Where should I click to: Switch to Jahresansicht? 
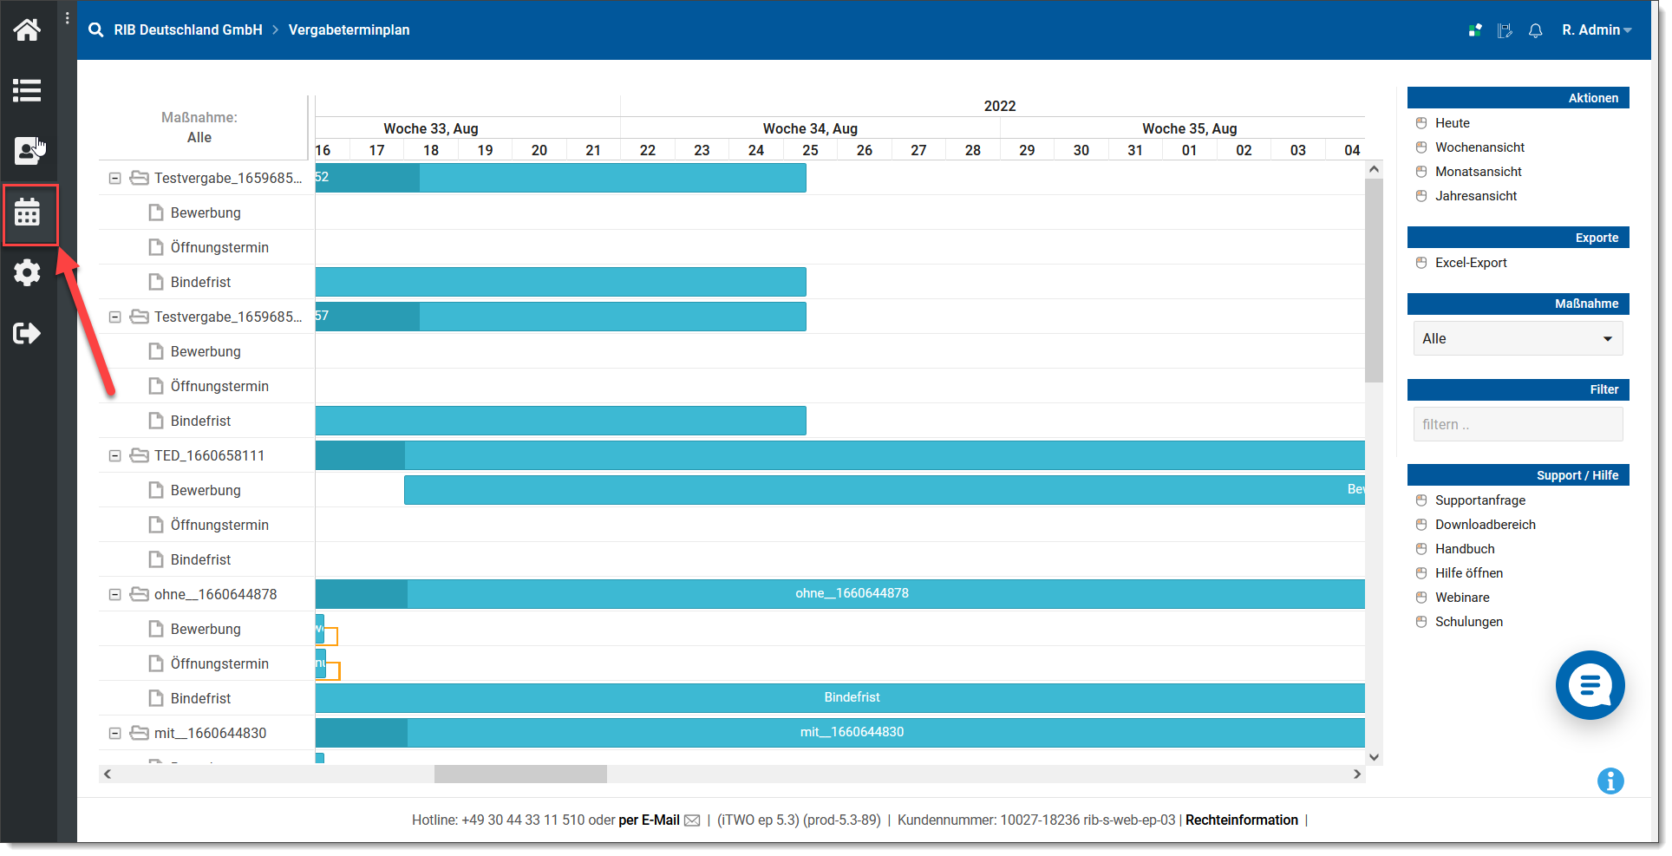click(1476, 196)
